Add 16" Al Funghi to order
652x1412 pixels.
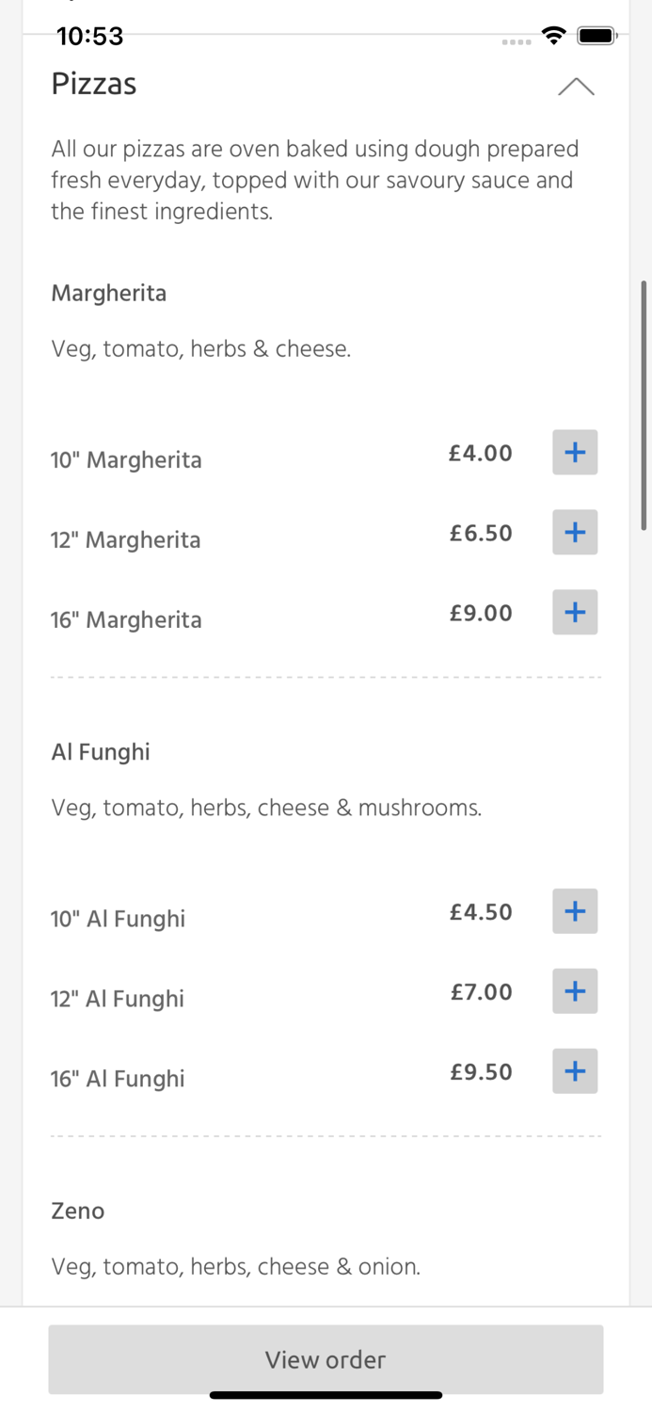coord(574,1070)
